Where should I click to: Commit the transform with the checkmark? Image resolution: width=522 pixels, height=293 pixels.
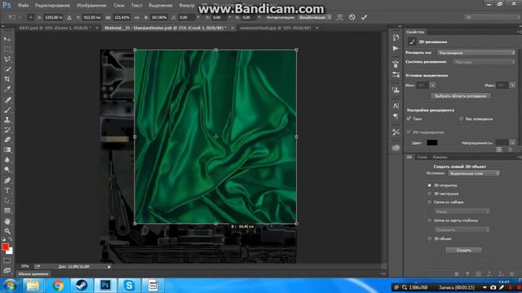[364, 17]
